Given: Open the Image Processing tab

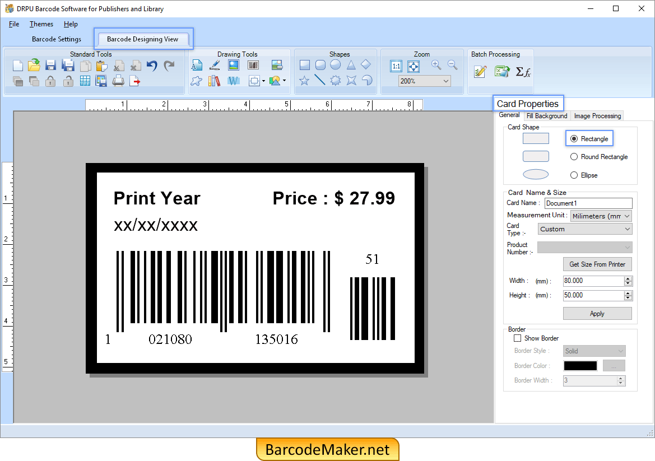Looking at the screenshot, I should [x=597, y=115].
